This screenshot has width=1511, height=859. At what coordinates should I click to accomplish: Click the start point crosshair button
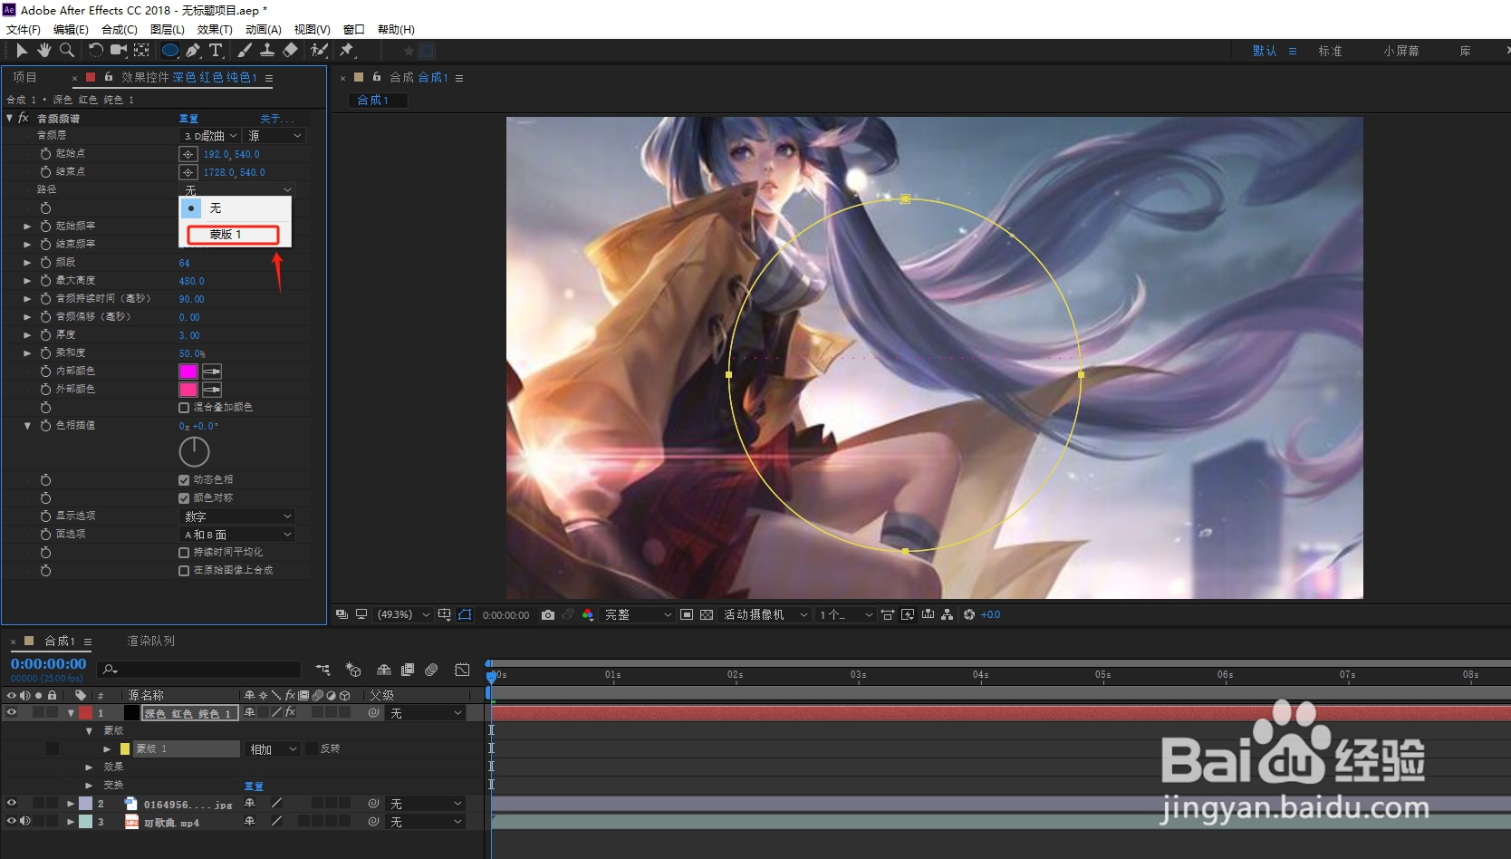coord(188,154)
